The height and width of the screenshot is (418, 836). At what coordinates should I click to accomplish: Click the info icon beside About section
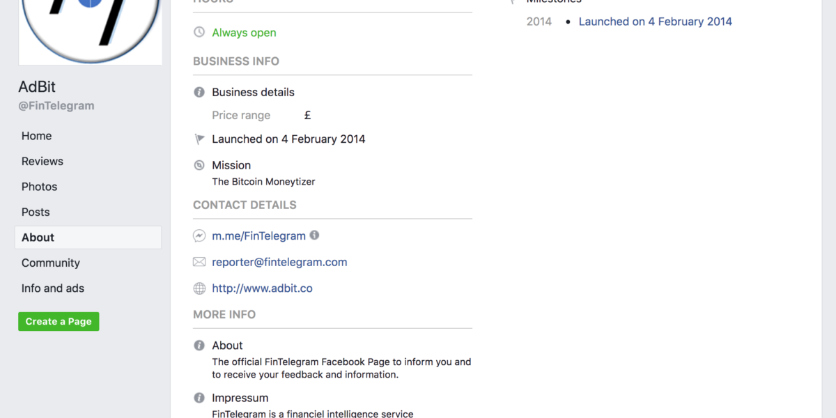(x=199, y=346)
